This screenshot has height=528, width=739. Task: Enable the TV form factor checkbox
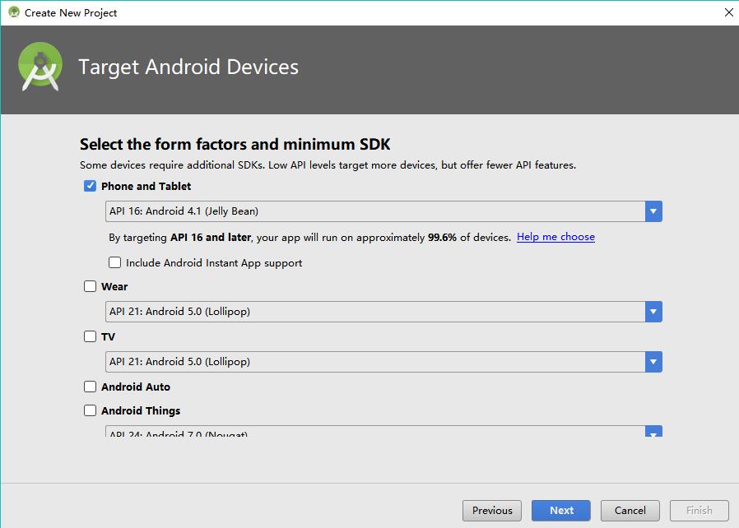(x=91, y=337)
